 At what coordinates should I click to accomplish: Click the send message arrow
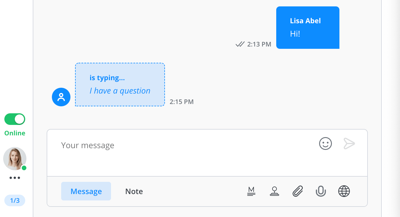point(349,143)
